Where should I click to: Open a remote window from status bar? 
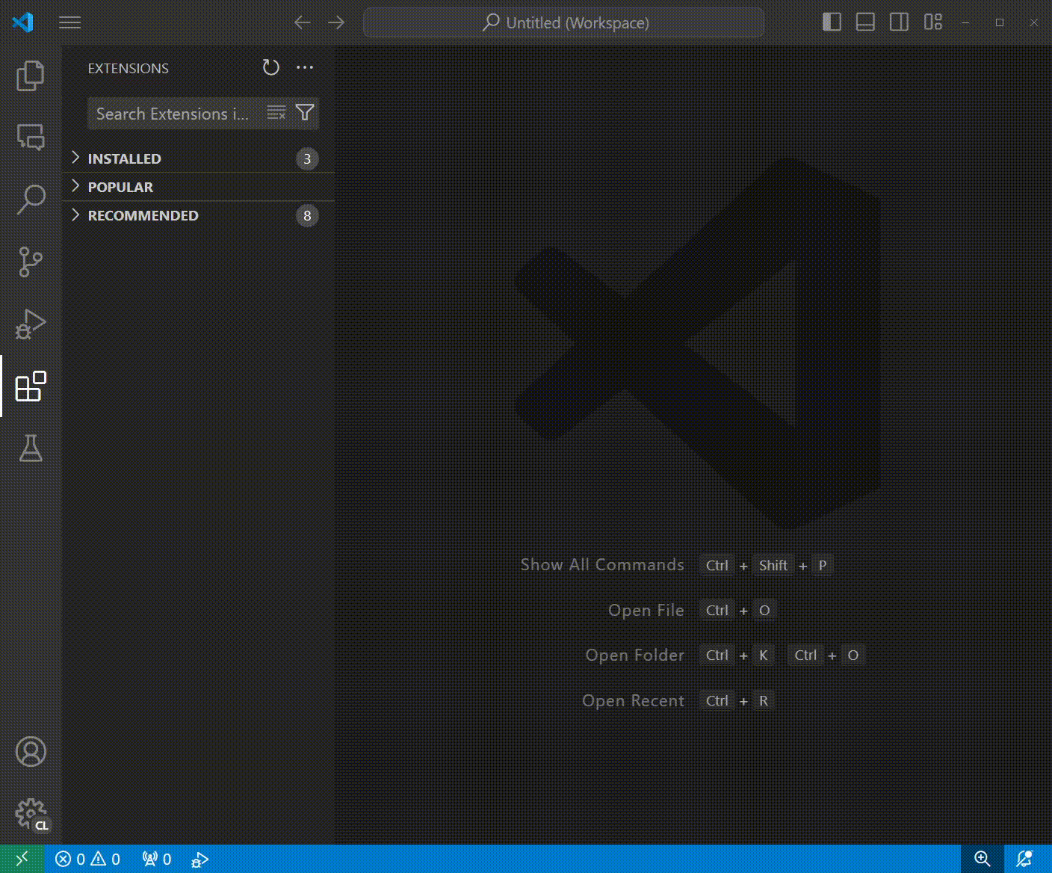[22, 859]
